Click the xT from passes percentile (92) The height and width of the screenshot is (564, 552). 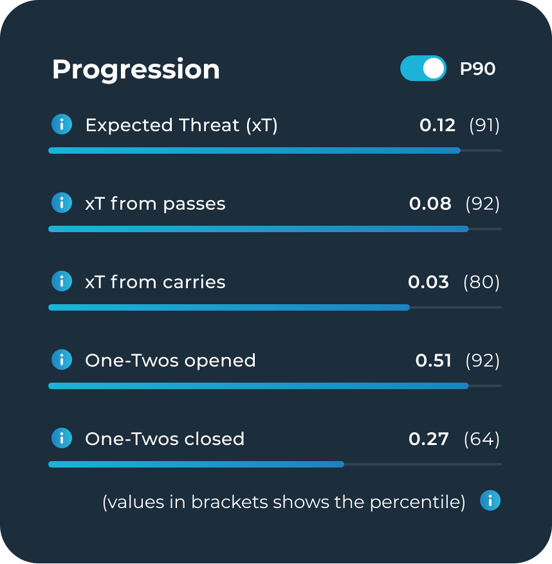point(483,204)
